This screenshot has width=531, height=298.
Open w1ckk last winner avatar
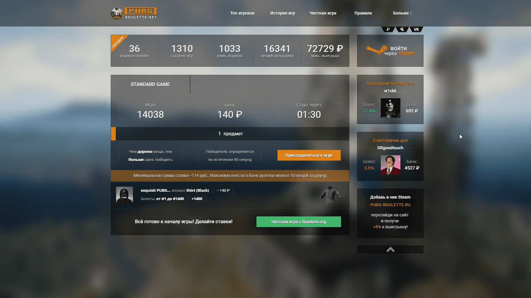point(390,108)
